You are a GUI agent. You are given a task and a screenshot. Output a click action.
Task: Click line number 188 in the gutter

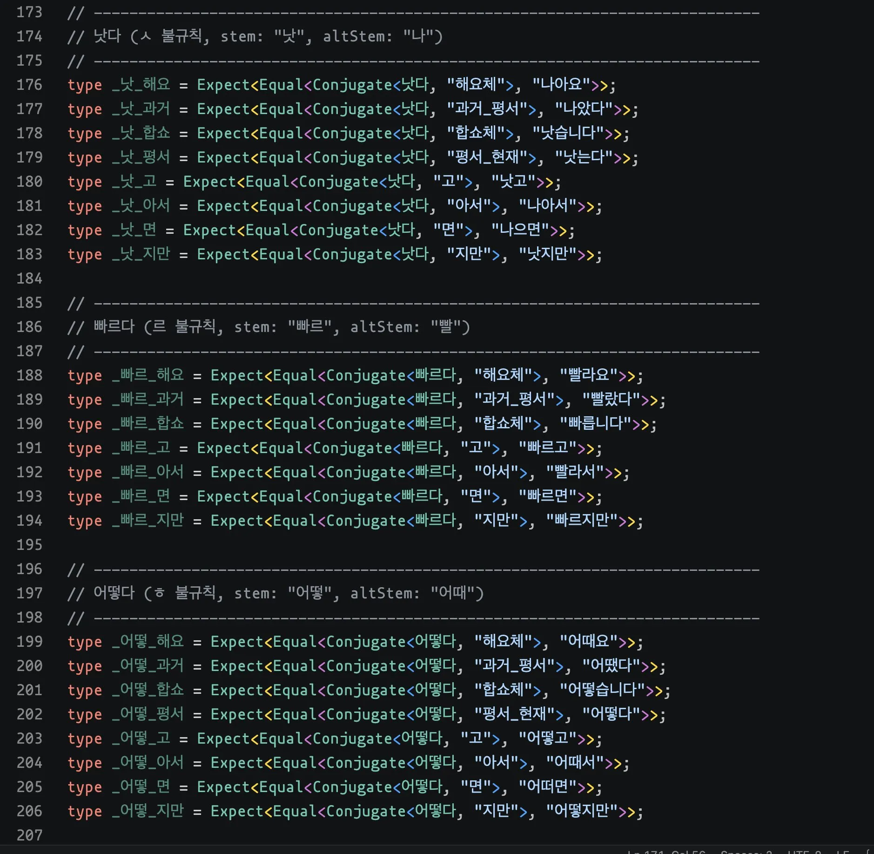coord(29,375)
